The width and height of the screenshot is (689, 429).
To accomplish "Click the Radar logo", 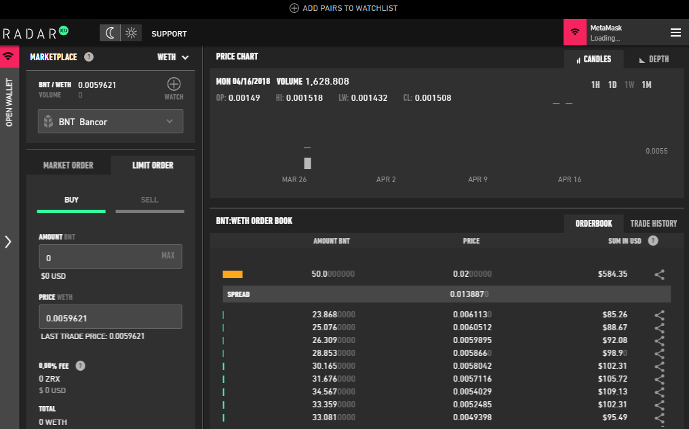I will [x=35, y=33].
